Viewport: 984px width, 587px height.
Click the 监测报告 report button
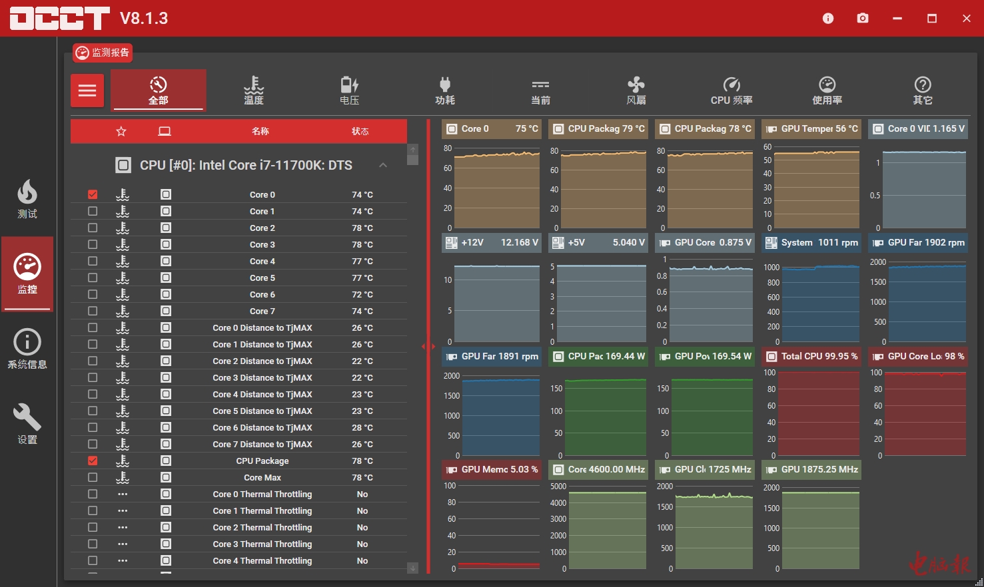(103, 53)
